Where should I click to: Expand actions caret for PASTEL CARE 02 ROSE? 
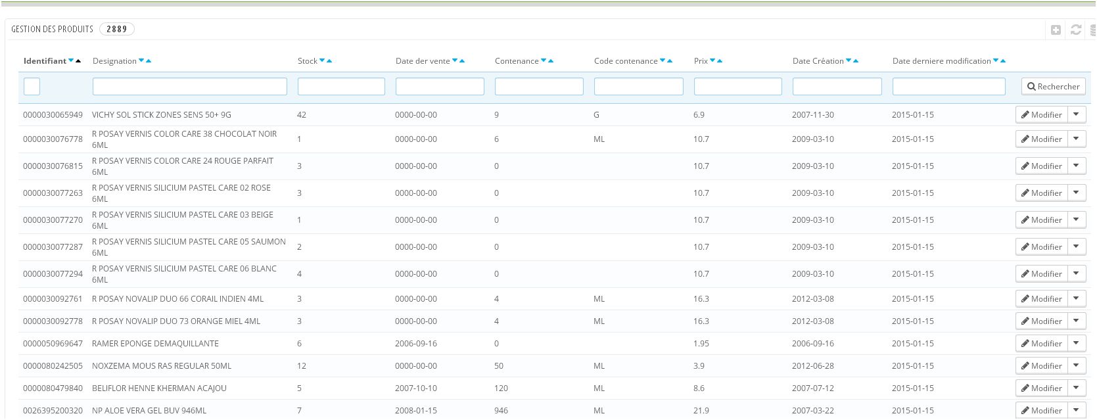click(1077, 193)
